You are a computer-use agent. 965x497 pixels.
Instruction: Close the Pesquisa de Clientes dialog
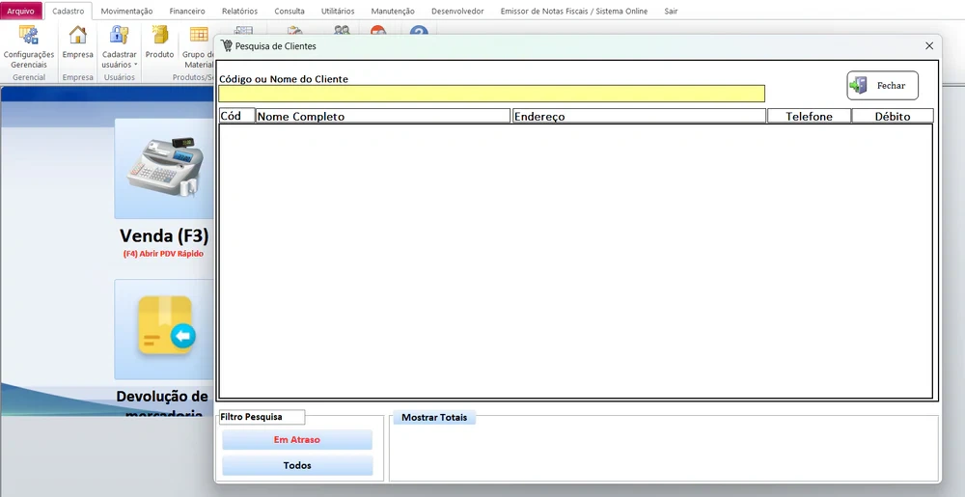[x=929, y=45]
